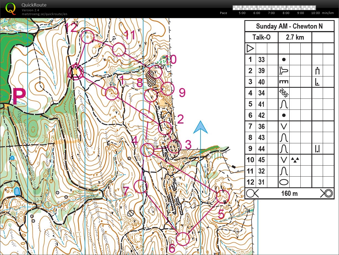Click the QuickRoute Q logo
The height and width of the screenshot is (255, 339).
click(10, 8)
